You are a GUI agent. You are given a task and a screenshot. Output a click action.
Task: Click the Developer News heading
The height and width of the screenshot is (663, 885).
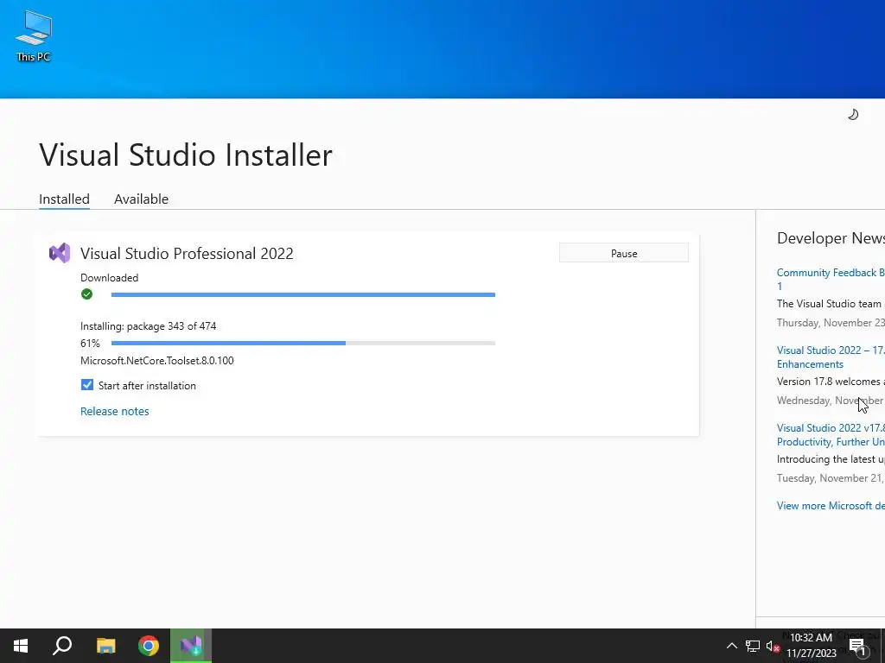(831, 238)
